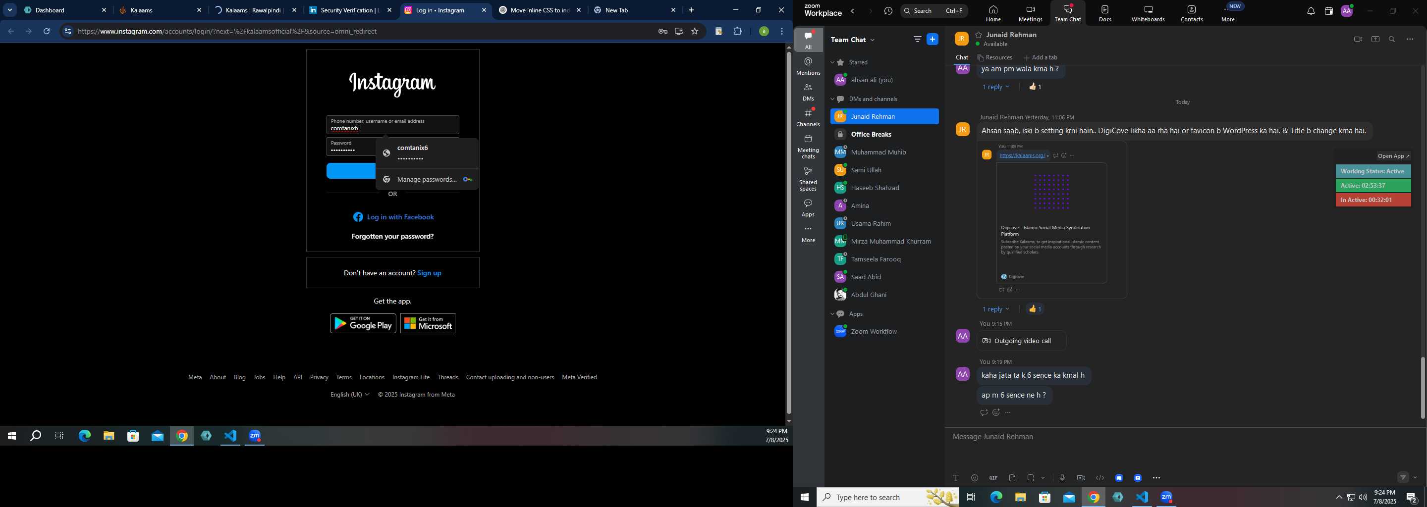
Task: Open the dropdown arrow beside the screenshot icon
Action: 1043,478
